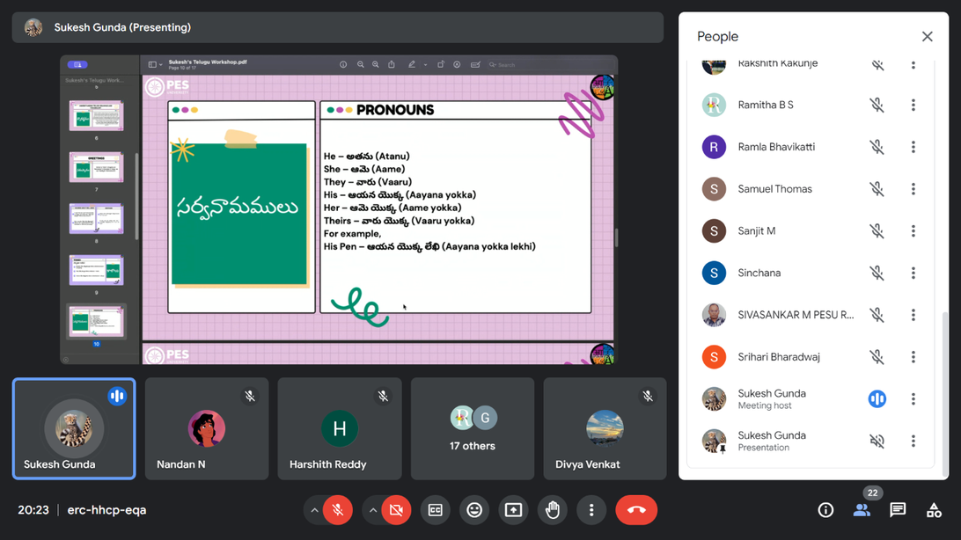Open options menu for Samuel Thomas

(913, 189)
